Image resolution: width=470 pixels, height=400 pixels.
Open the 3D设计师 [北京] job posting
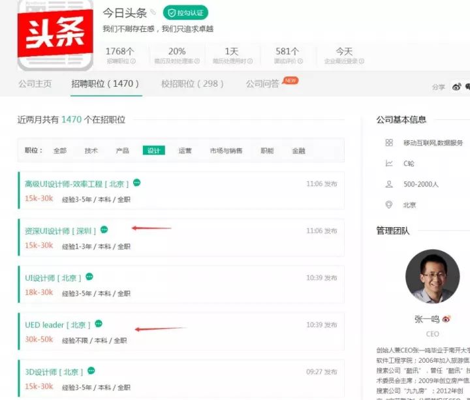[x=54, y=372]
